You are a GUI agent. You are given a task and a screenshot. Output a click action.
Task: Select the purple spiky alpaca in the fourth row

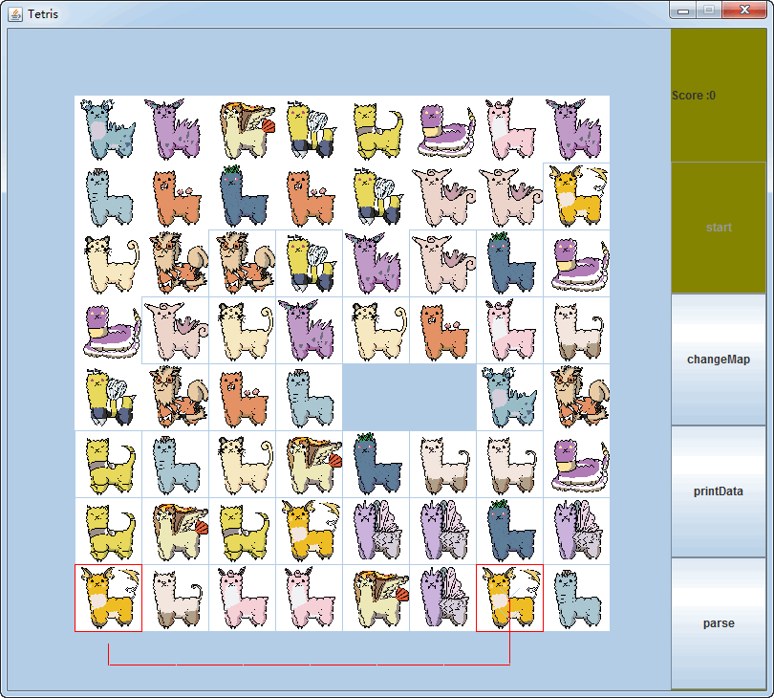click(309, 331)
